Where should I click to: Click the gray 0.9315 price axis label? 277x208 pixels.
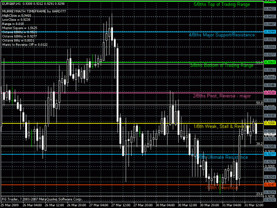[270, 116]
